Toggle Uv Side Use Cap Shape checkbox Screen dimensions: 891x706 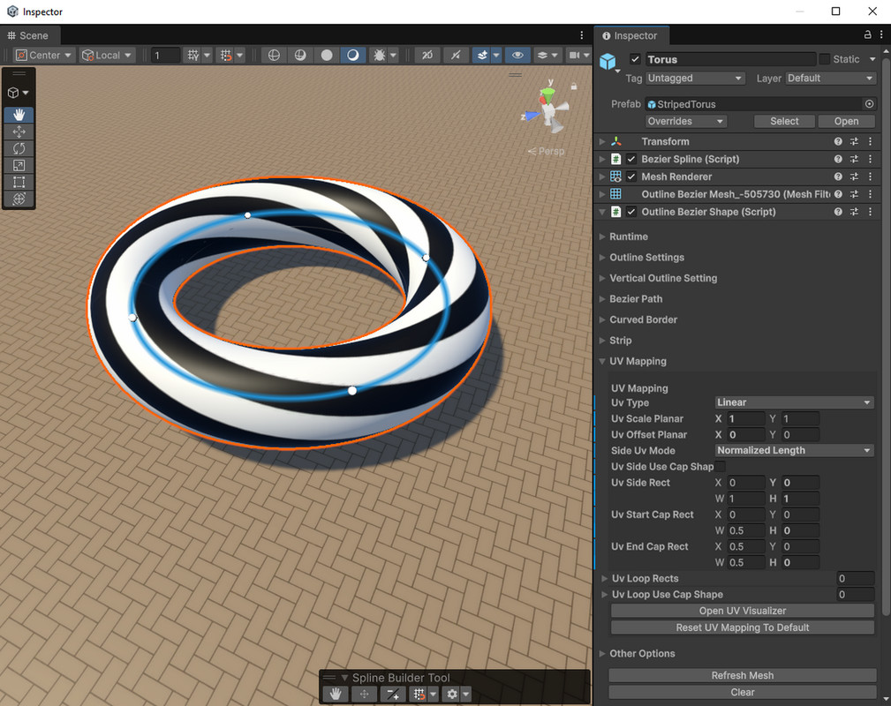(720, 466)
